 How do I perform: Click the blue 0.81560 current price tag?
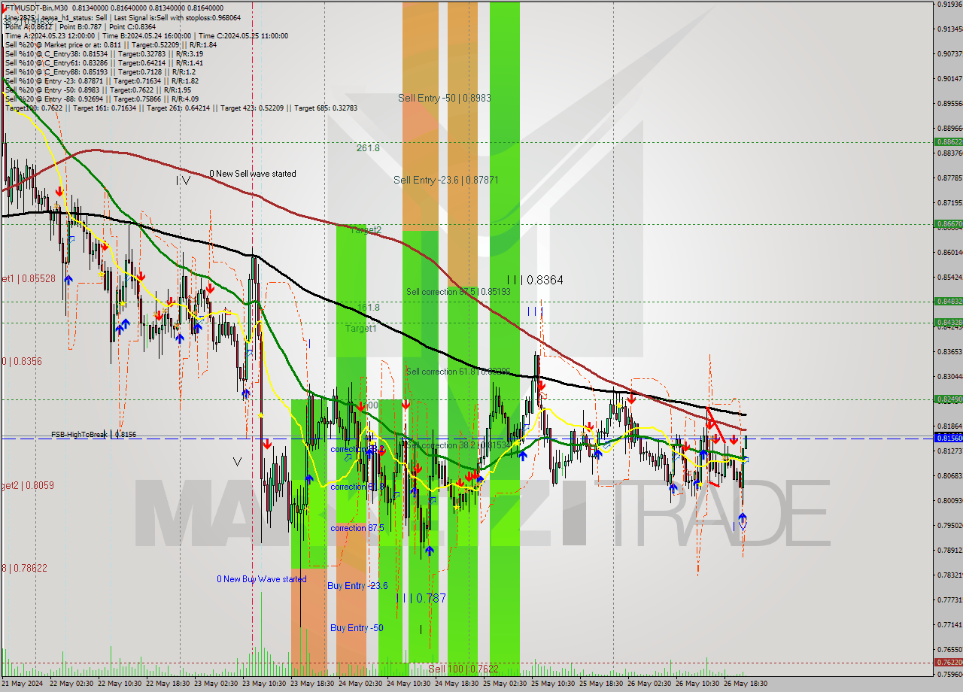pos(948,437)
